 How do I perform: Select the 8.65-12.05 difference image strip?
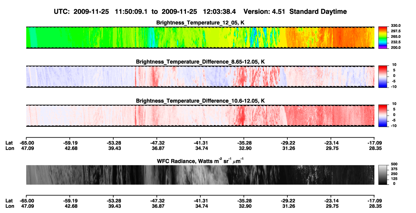pos(200,77)
